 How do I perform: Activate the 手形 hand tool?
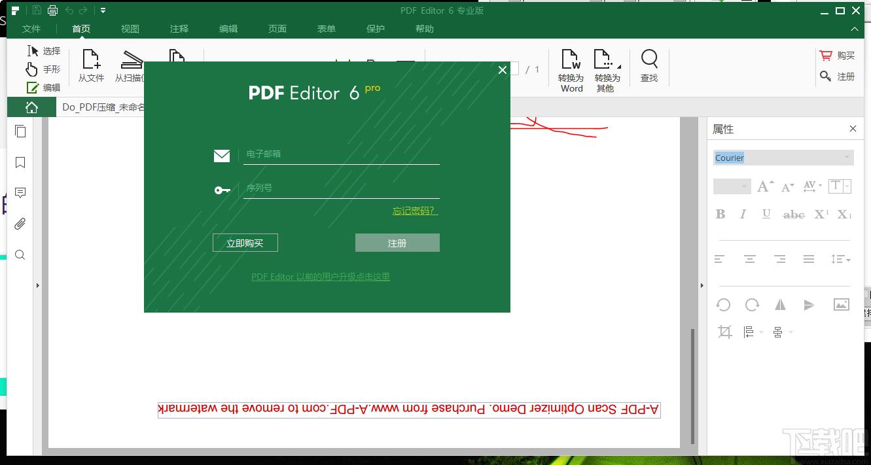pyautogui.click(x=43, y=69)
